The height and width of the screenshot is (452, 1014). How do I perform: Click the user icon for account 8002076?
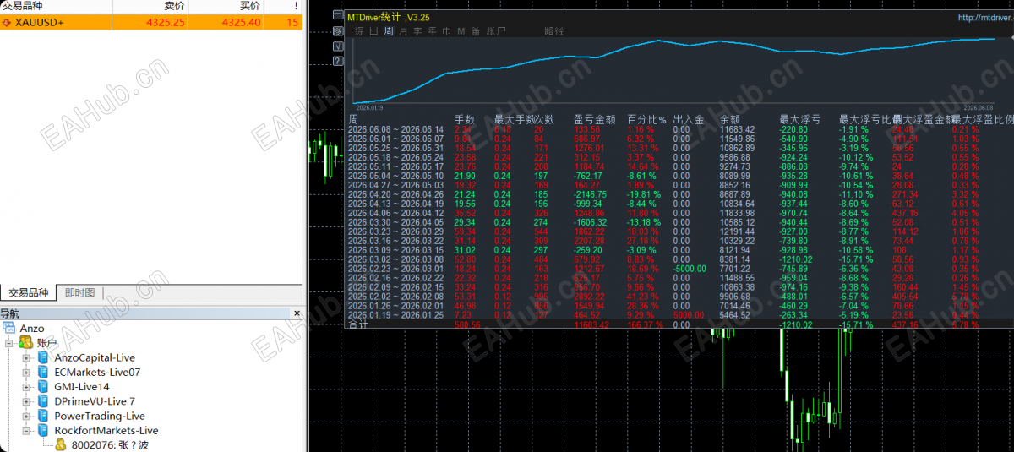(x=61, y=445)
